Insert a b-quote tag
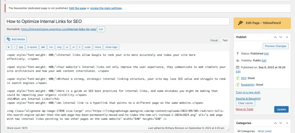Screen dimensions: 295x133 pos(32,47)
